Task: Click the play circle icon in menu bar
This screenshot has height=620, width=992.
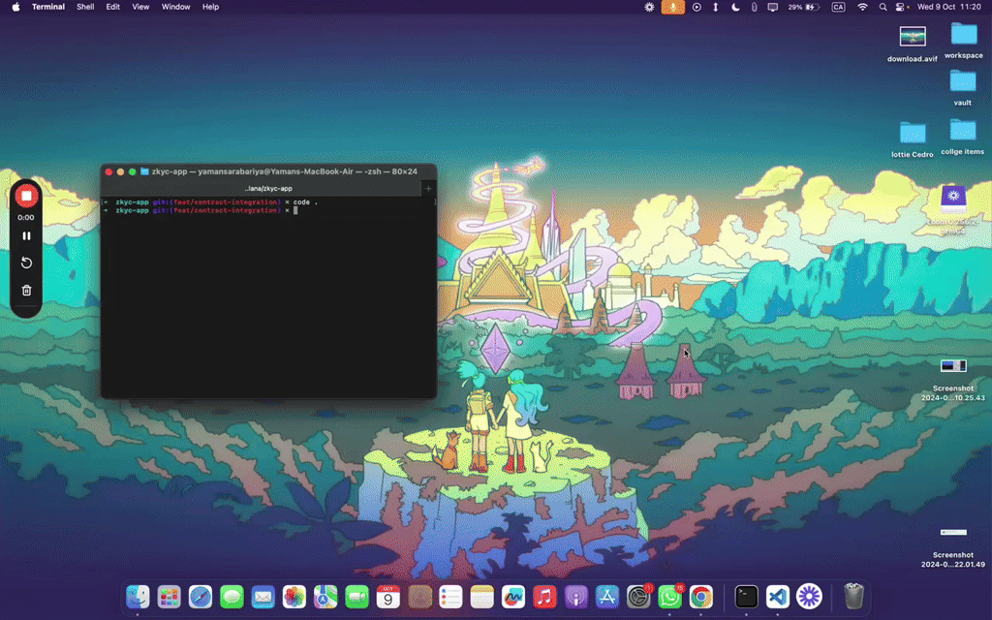Action: [697, 7]
